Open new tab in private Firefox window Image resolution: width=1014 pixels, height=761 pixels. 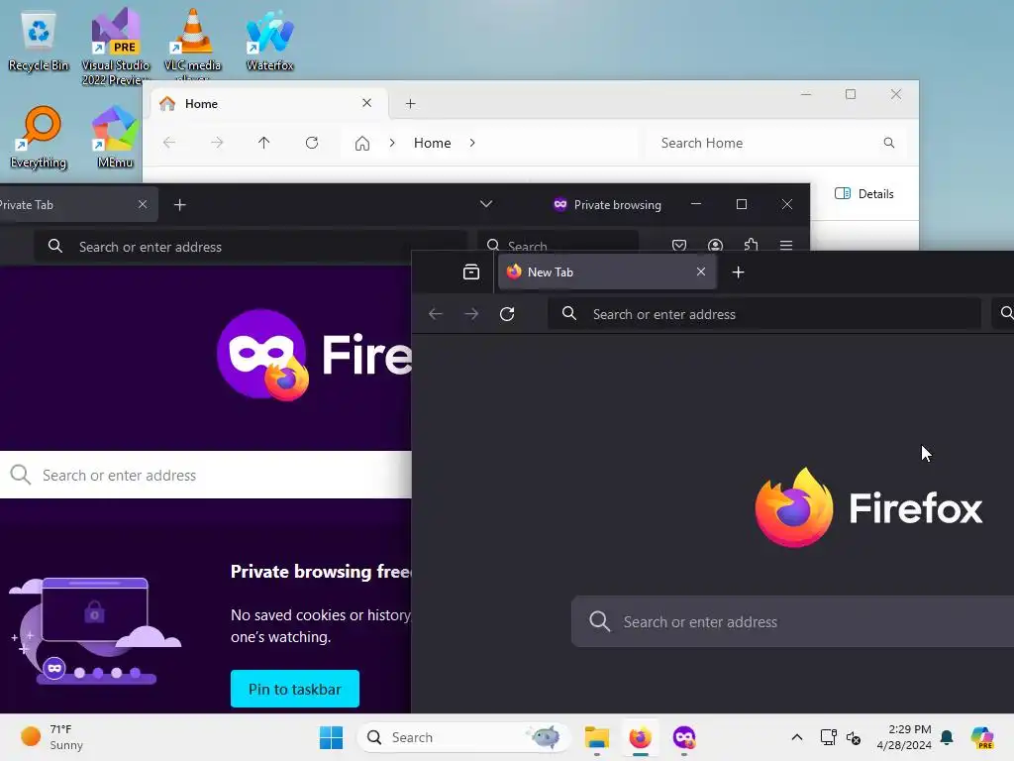point(180,205)
